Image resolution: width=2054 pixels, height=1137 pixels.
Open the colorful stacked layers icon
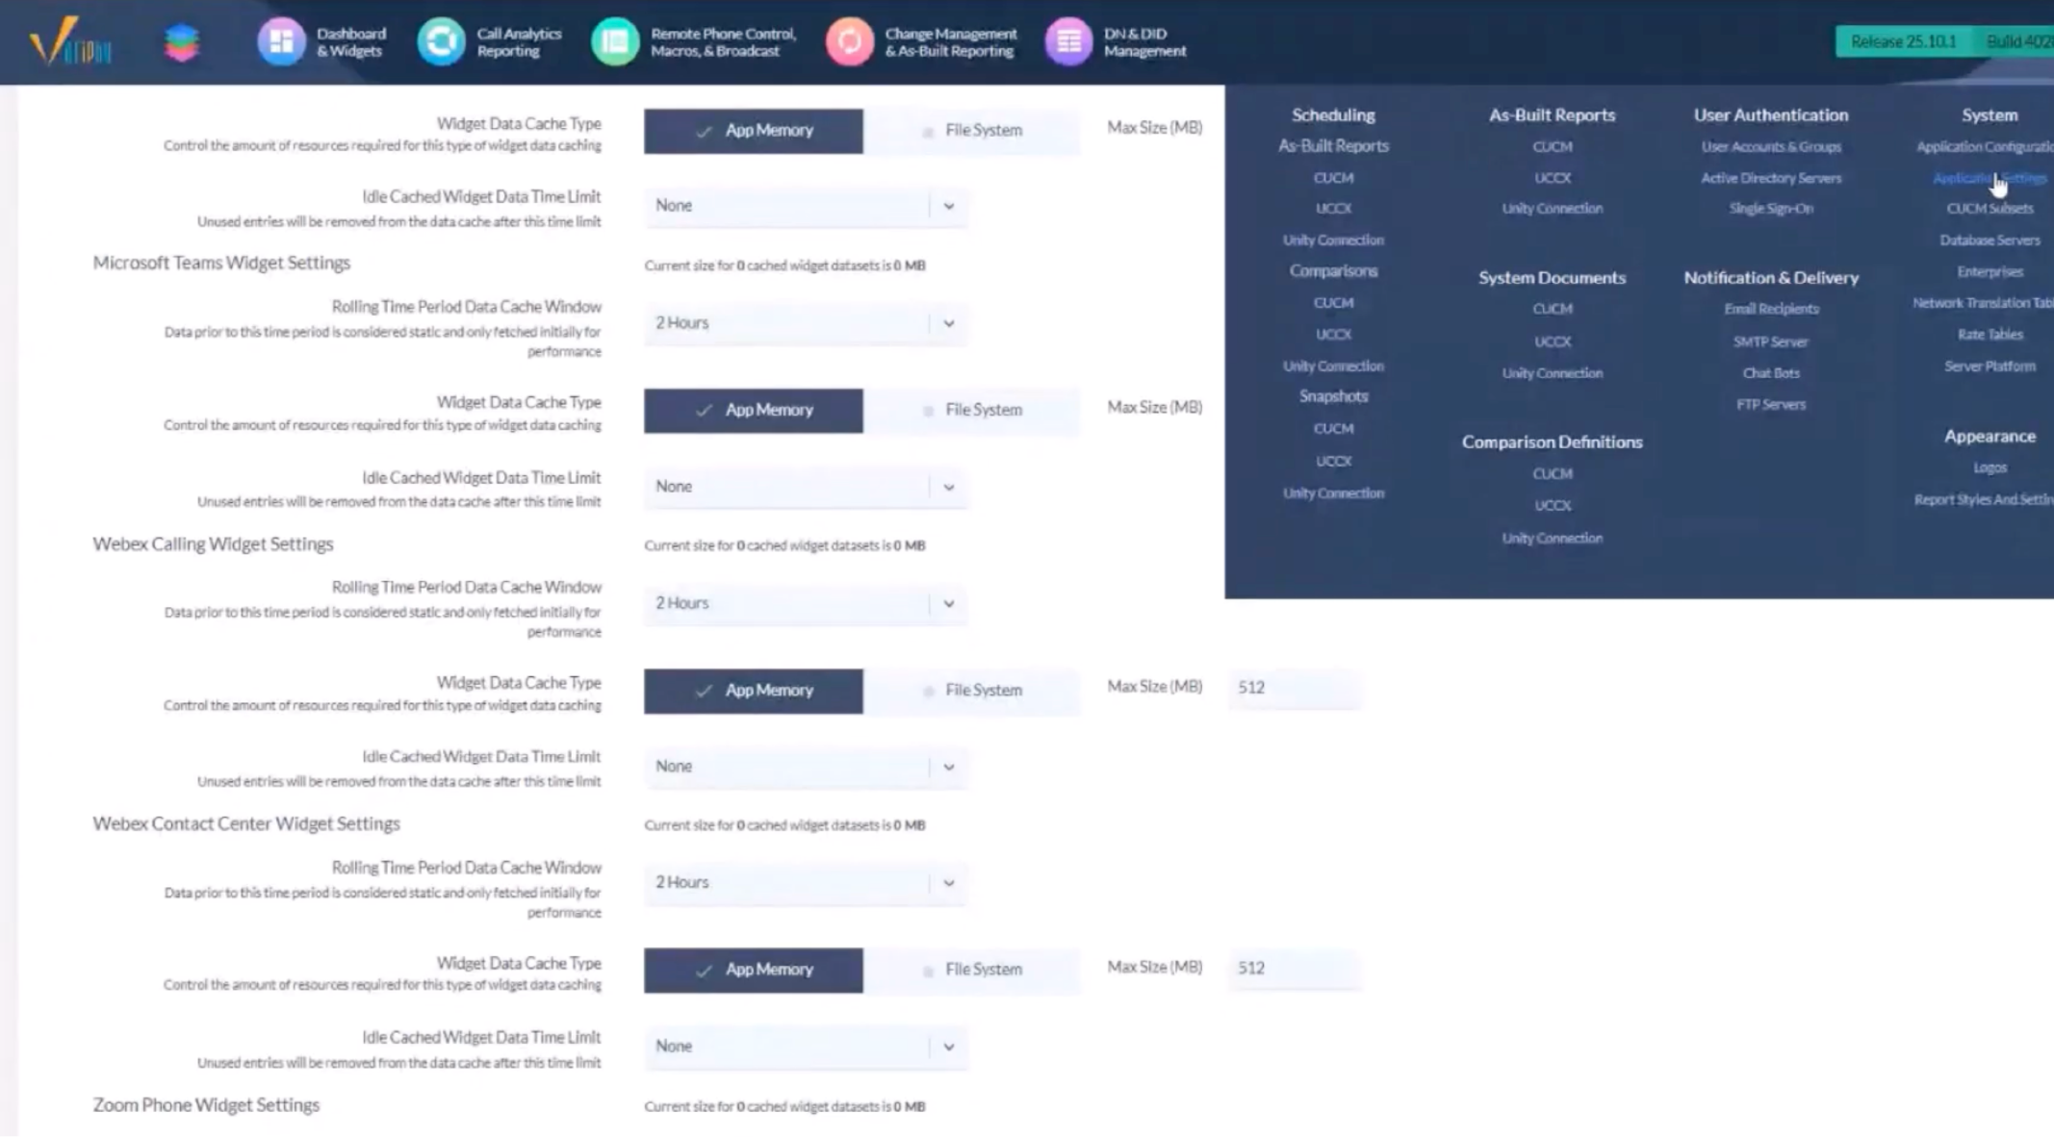coord(181,42)
